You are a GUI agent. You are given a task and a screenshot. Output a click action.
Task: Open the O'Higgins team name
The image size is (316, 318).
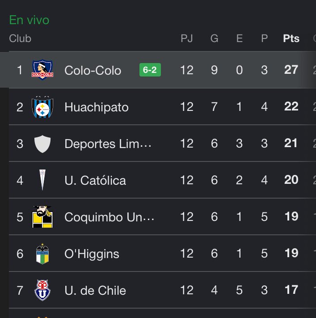pyautogui.click(x=92, y=254)
